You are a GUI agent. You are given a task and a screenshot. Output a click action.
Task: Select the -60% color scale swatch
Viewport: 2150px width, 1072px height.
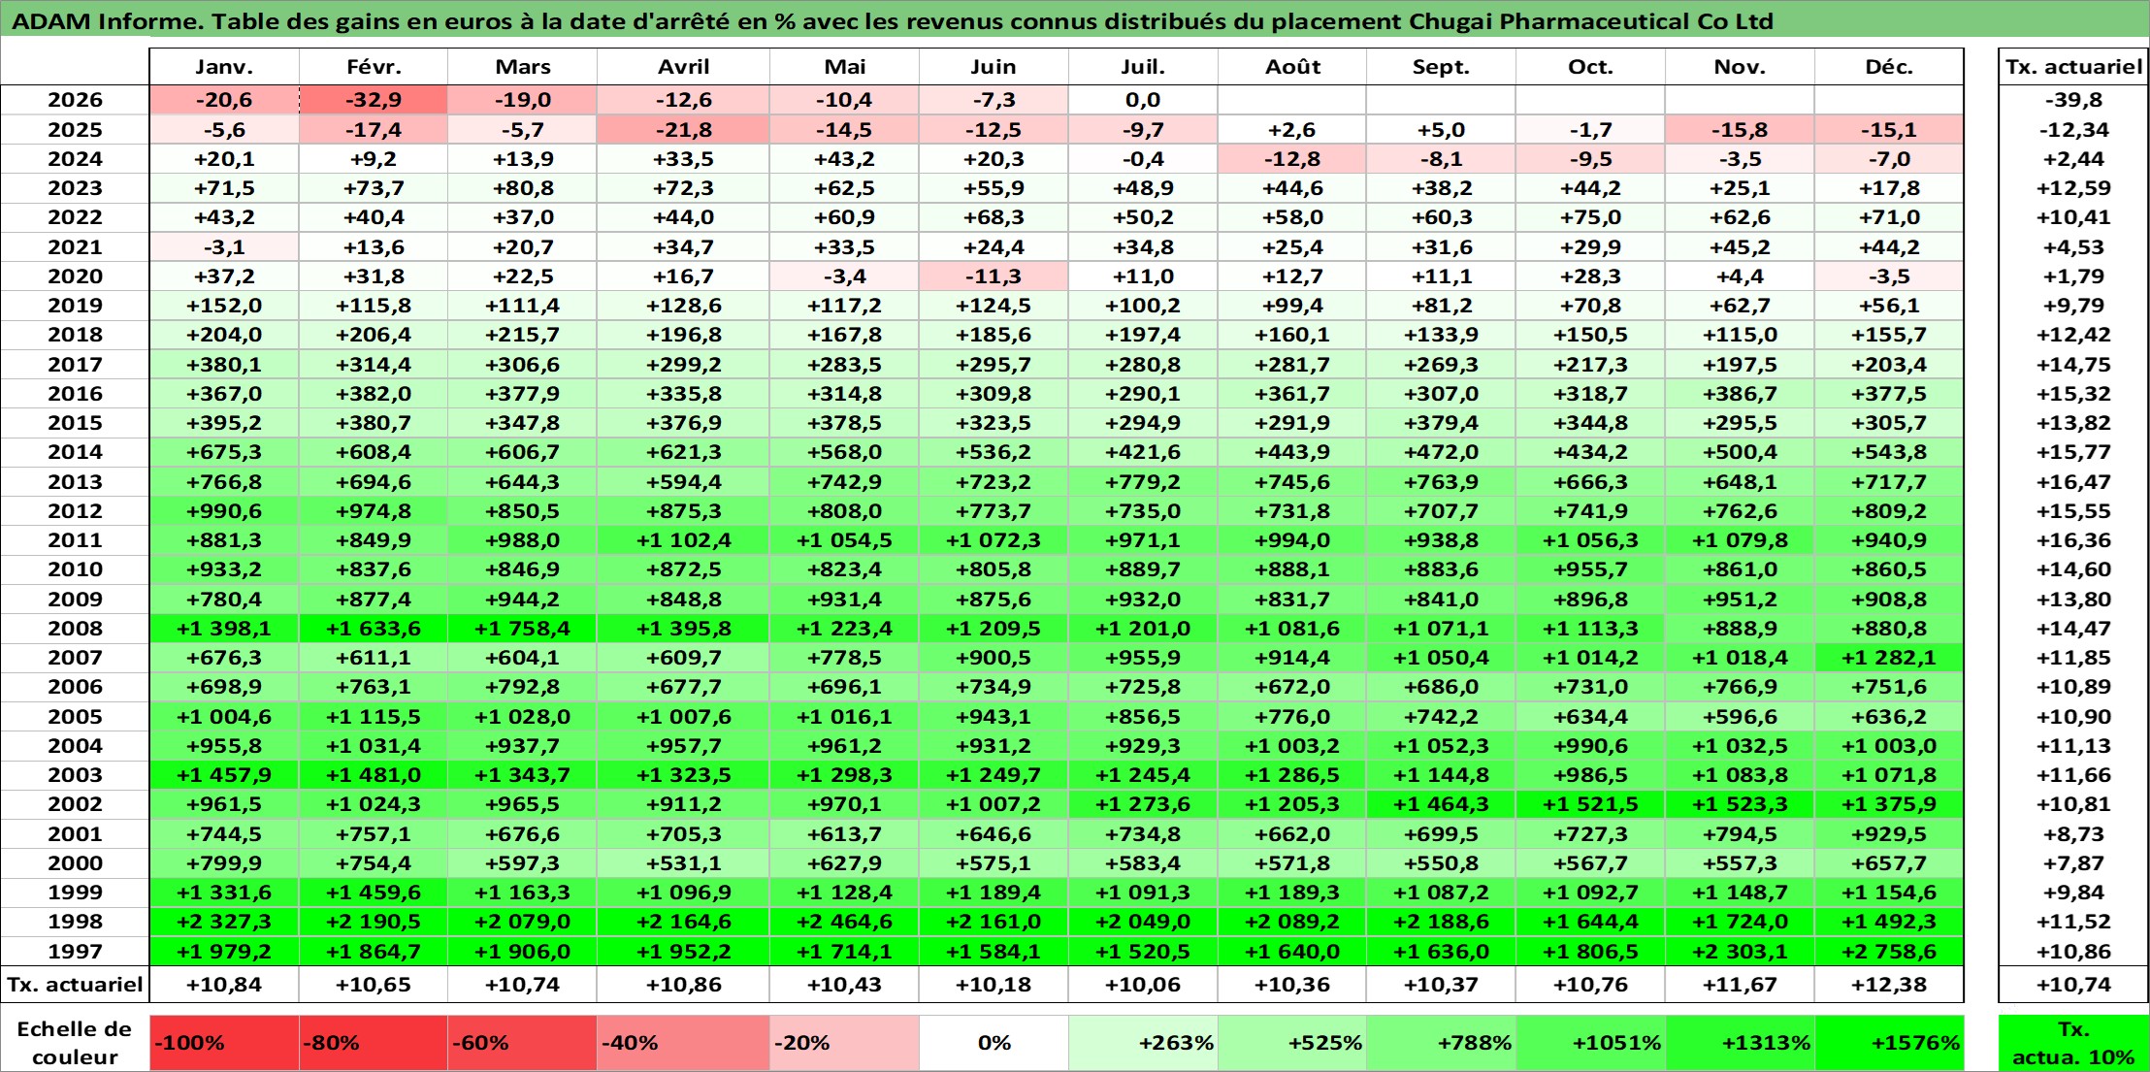click(522, 1043)
